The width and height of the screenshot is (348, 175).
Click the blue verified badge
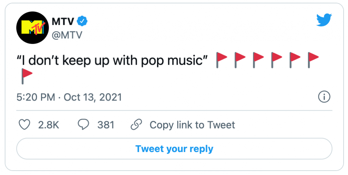coord(82,21)
